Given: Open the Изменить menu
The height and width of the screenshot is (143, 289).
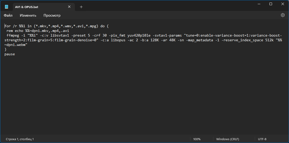Looking at the screenshot, I should click(28, 15).
